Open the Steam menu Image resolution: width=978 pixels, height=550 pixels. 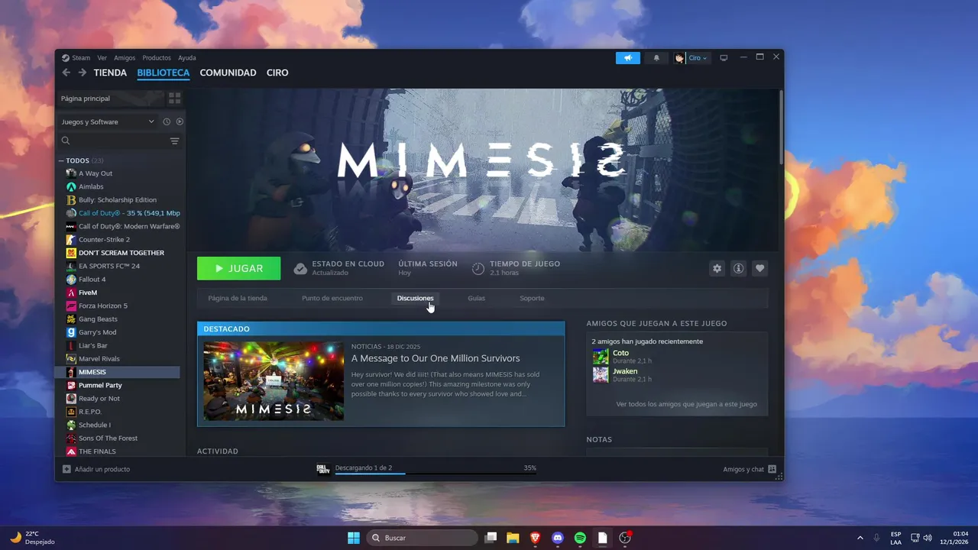point(80,58)
